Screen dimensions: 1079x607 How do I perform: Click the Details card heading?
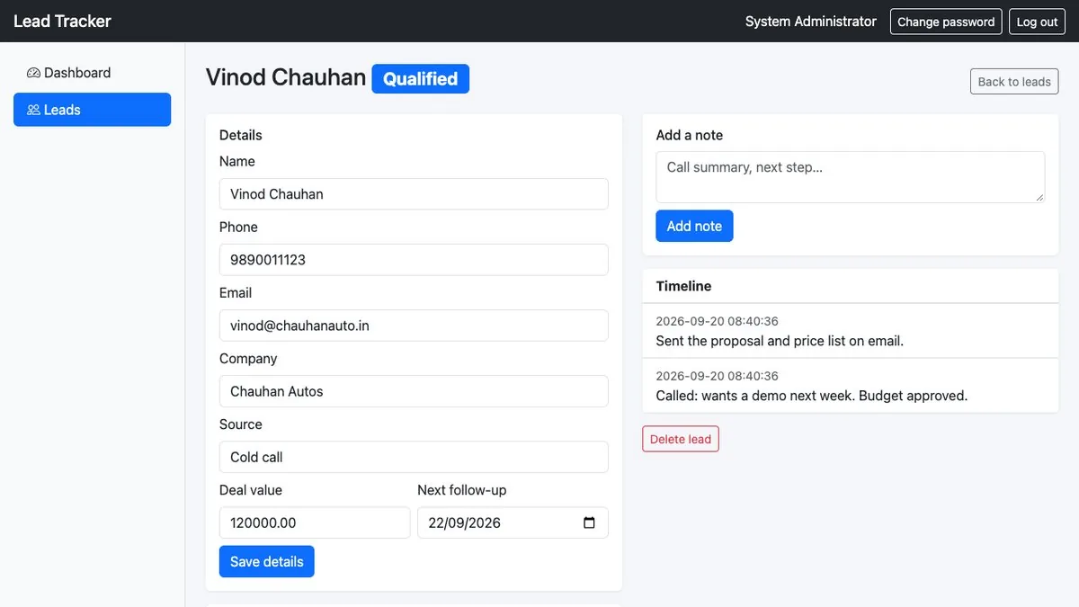click(241, 135)
